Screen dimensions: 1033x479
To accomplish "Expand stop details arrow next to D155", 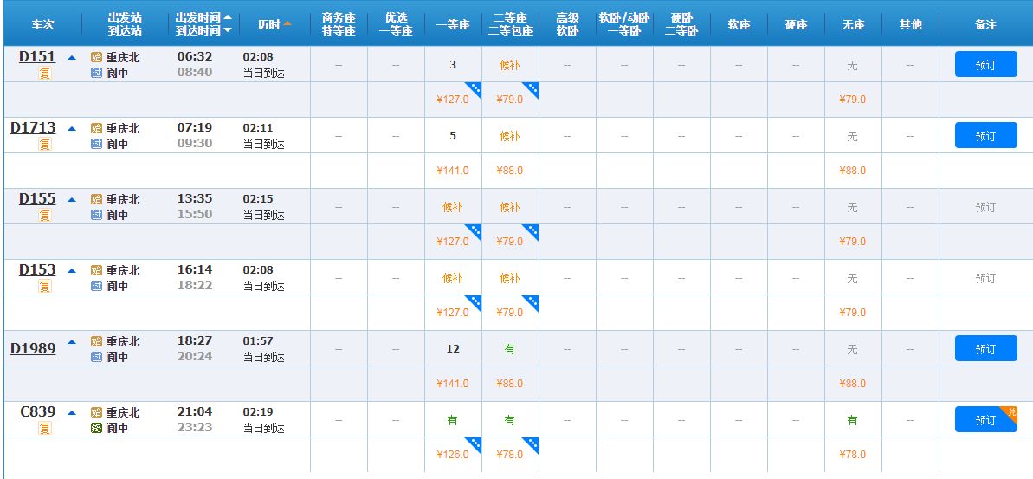I will [72, 199].
